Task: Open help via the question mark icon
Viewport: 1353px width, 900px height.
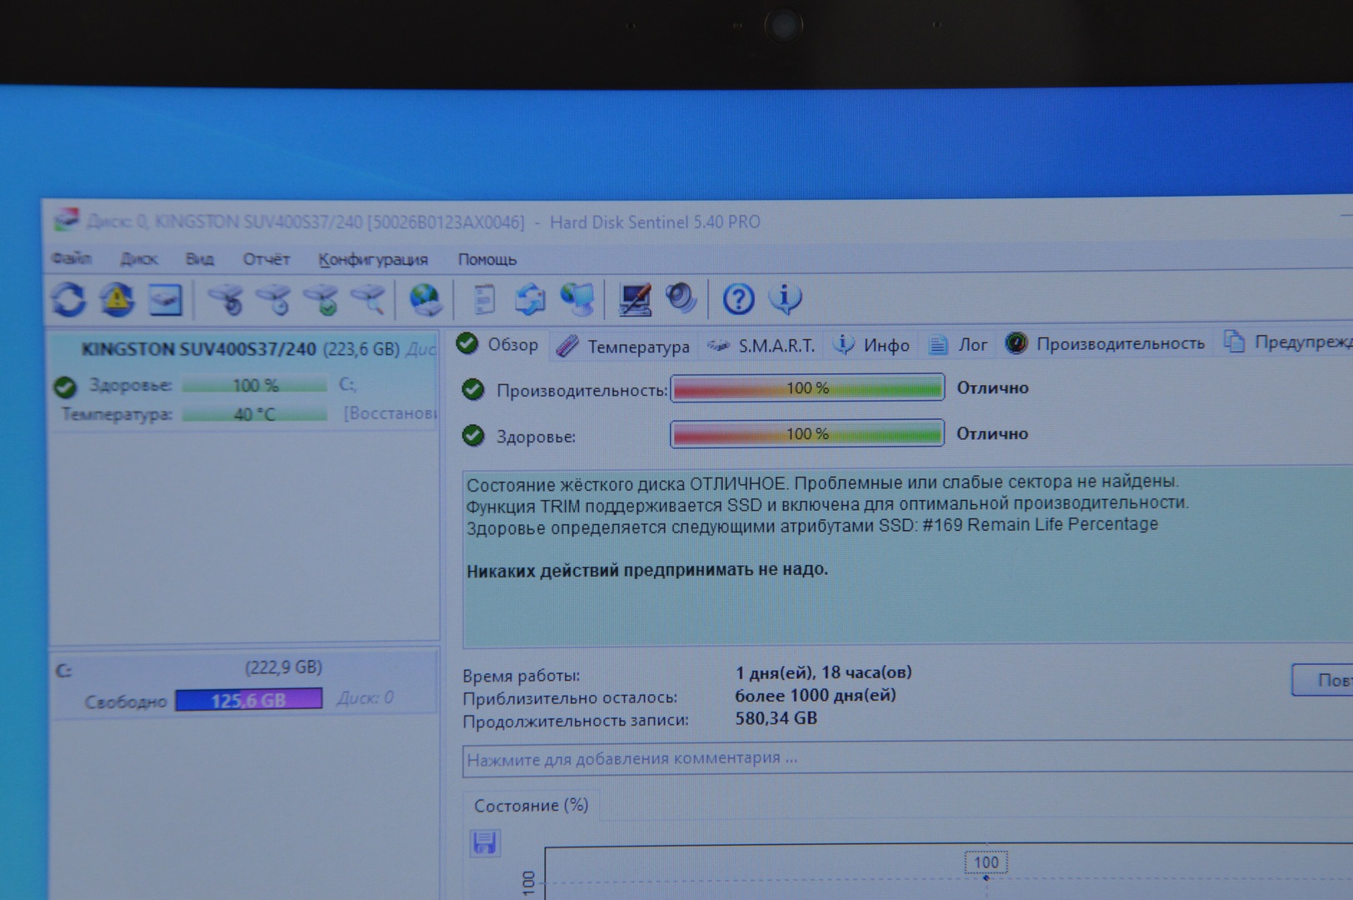Action: click(737, 298)
